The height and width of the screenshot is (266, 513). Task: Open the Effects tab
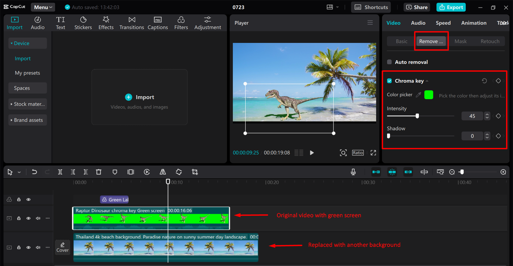[106, 23]
